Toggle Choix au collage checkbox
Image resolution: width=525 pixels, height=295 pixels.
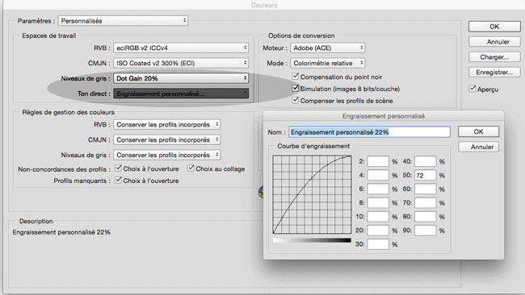pos(191,168)
